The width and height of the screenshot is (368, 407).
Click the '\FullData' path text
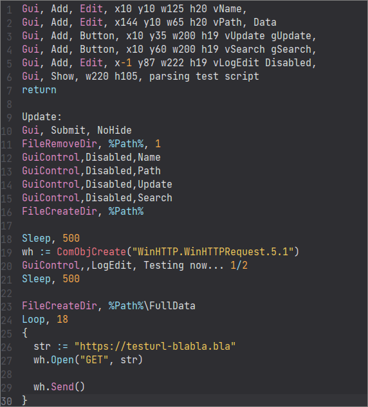click(x=170, y=306)
